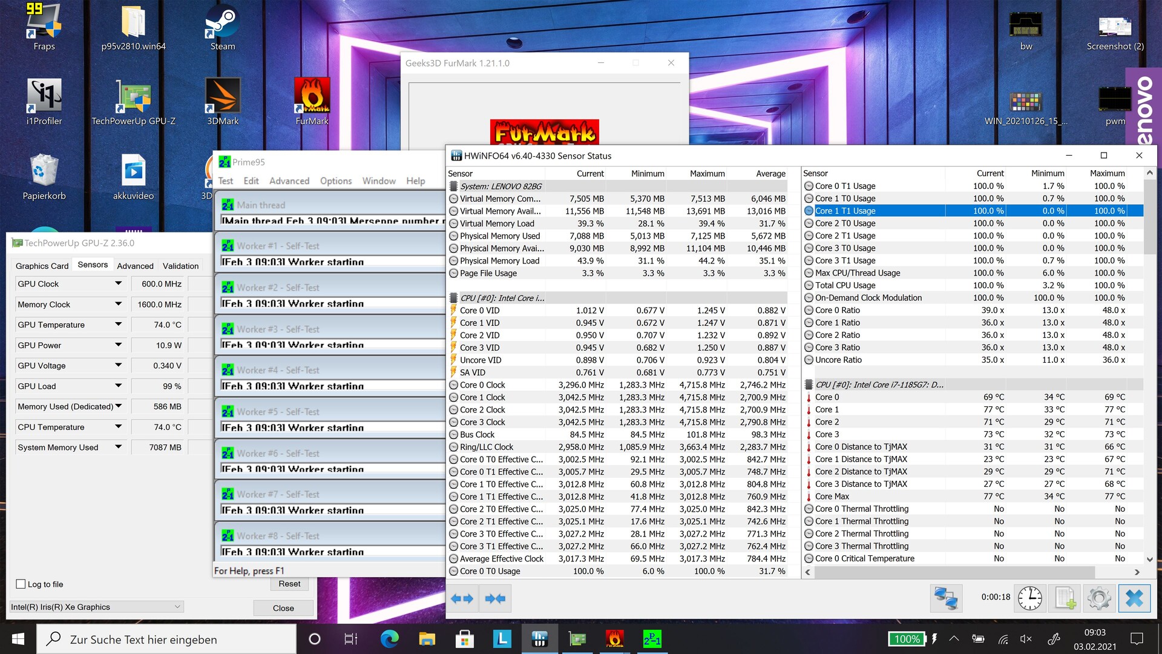Reset sensor timer with clock icon
Viewport: 1162px width, 654px height.
click(1029, 598)
